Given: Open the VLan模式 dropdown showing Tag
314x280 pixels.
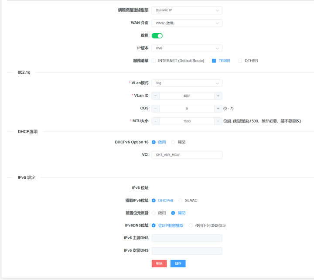Looking at the screenshot, I should pos(187,83).
